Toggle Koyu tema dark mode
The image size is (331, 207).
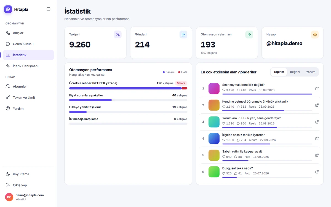tap(28, 174)
